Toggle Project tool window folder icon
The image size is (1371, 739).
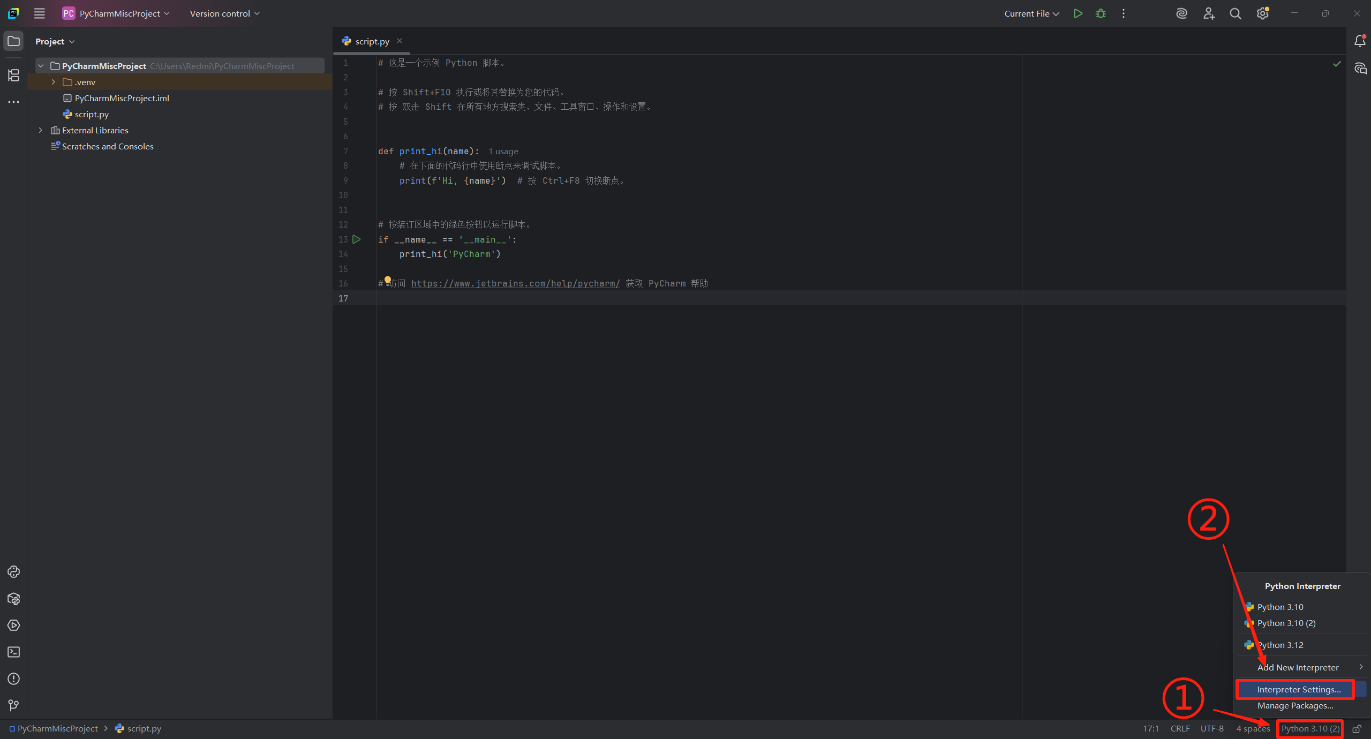coord(13,41)
